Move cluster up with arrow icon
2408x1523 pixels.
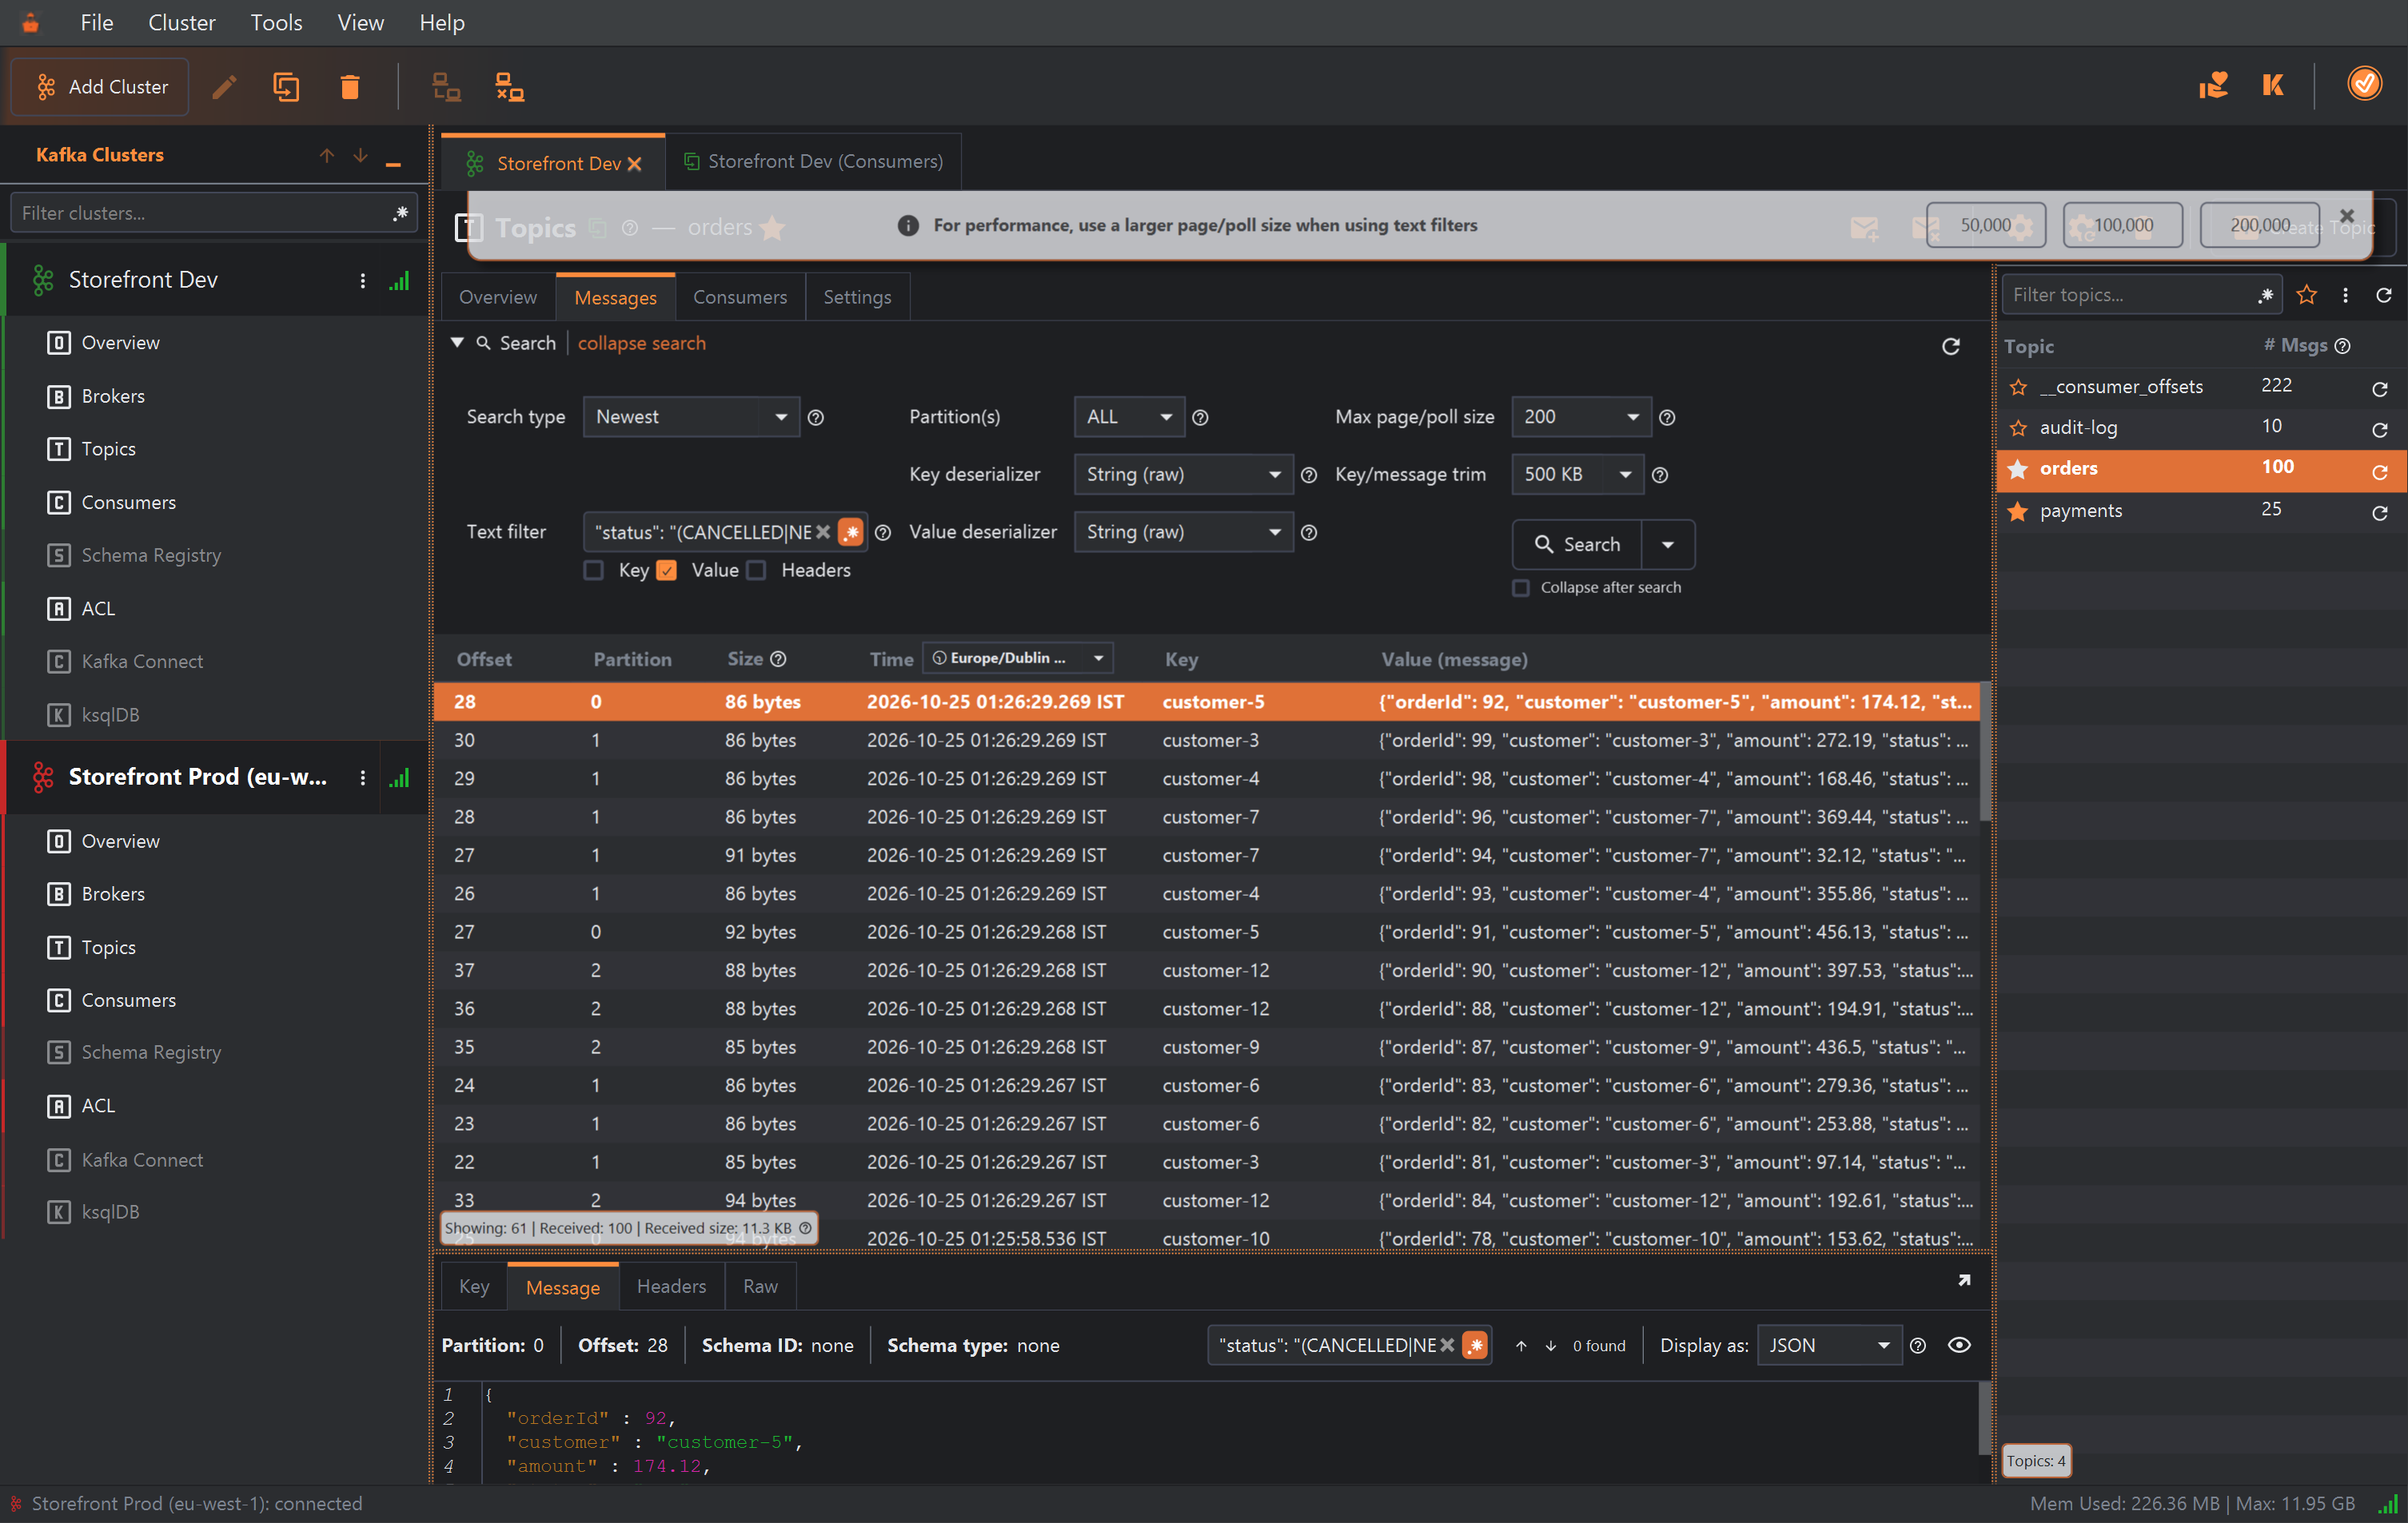pyautogui.click(x=326, y=156)
